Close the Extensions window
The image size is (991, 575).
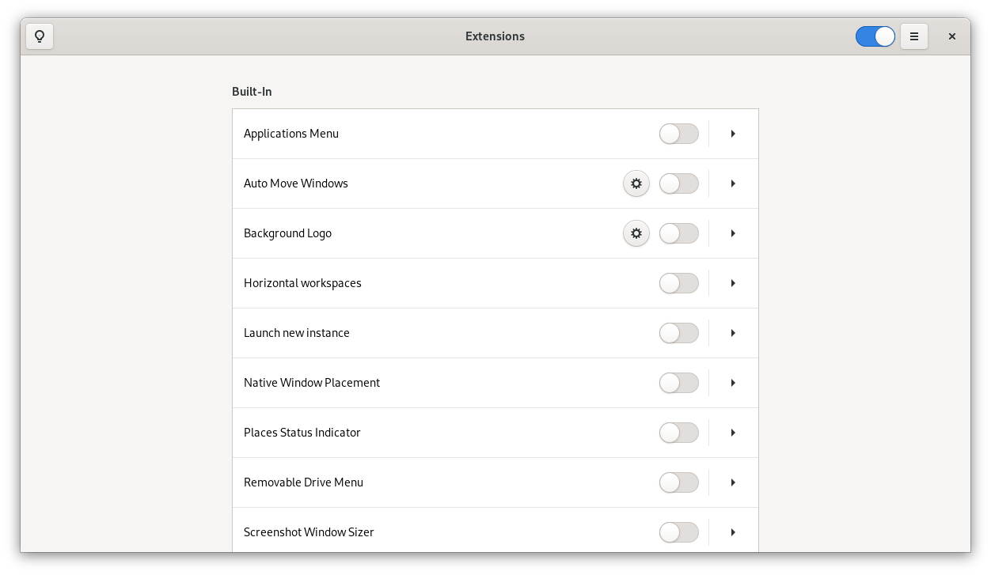coord(952,36)
